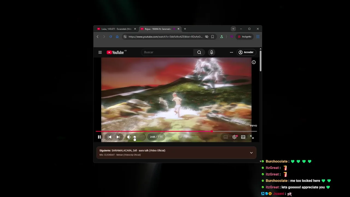Viewport: 350px width, 197px height.
Task: Open YouTube three-dot settings menu
Action: 231,52
